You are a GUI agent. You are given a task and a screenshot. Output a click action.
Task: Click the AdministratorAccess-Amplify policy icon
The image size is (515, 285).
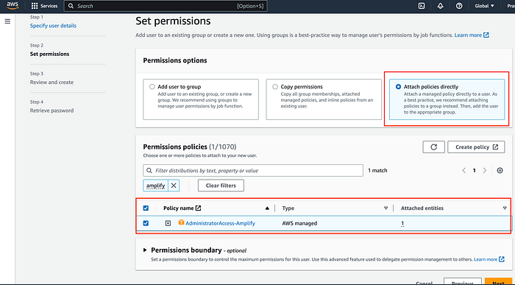click(x=181, y=223)
